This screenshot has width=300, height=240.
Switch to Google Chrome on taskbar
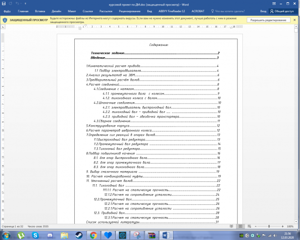point(93,235)
